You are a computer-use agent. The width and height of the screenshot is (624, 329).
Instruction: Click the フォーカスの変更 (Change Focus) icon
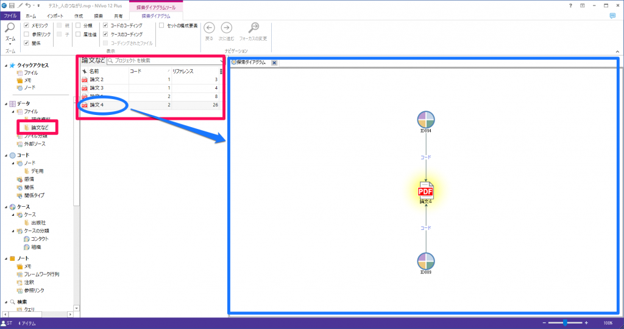point(253,28)
